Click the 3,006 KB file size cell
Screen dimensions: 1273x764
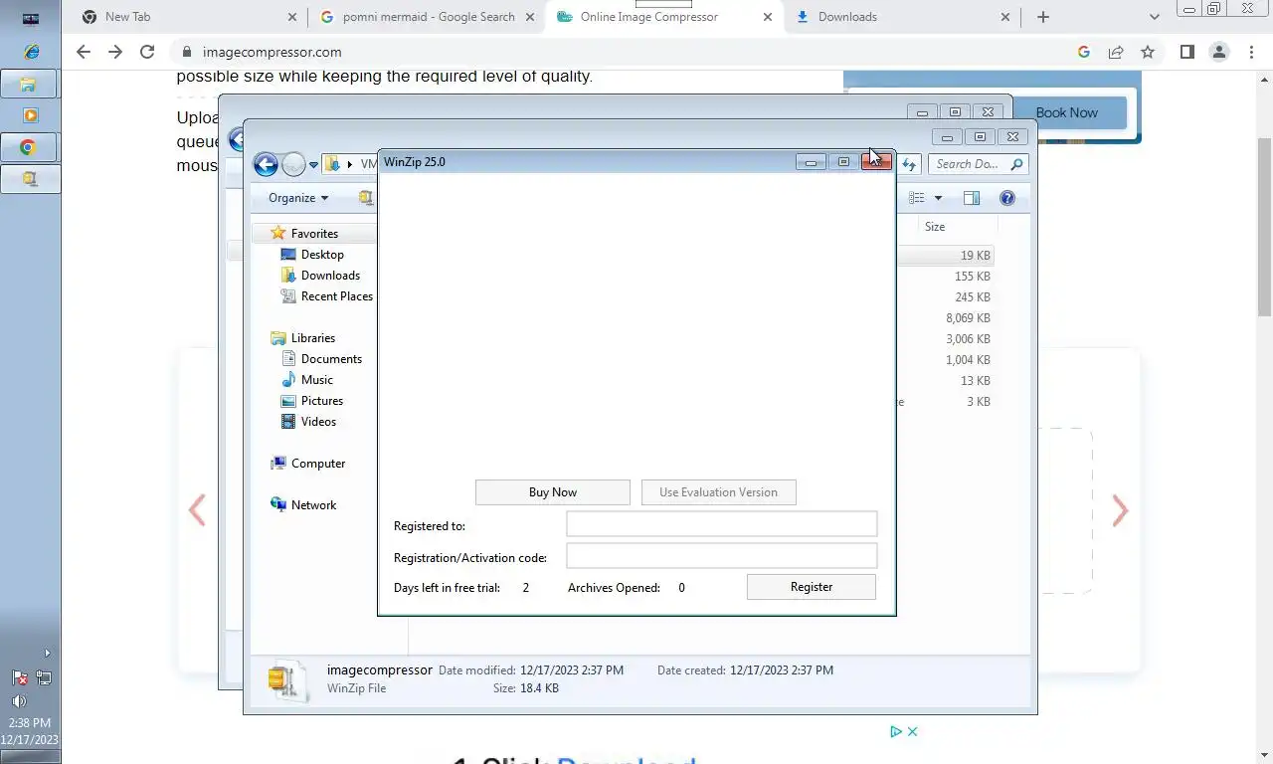pyautogui.click(x=968, y=339)
